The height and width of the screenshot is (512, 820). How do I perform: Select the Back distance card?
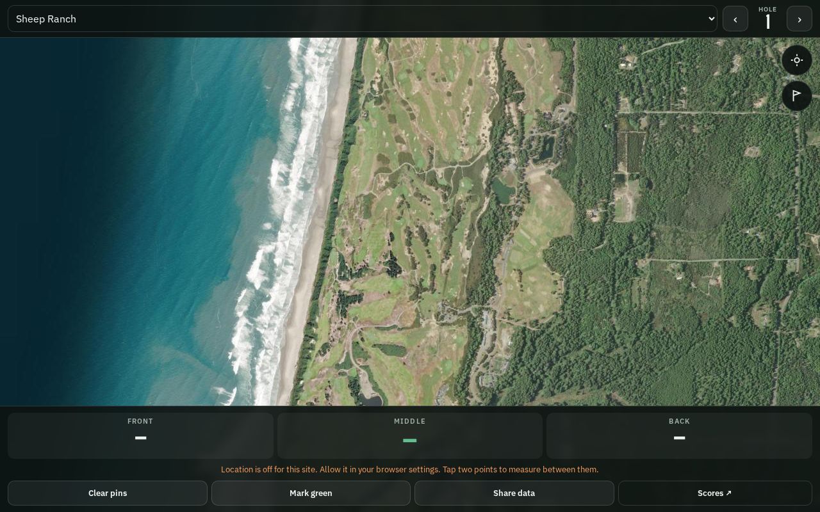[x=679, y=435]
